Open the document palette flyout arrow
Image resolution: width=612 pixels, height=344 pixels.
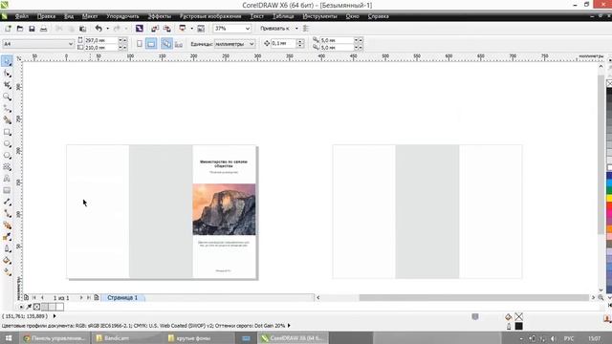[21, 307]
